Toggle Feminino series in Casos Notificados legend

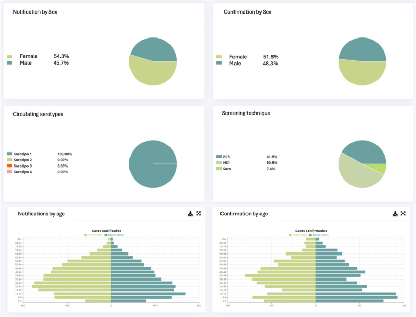point(93,235)
